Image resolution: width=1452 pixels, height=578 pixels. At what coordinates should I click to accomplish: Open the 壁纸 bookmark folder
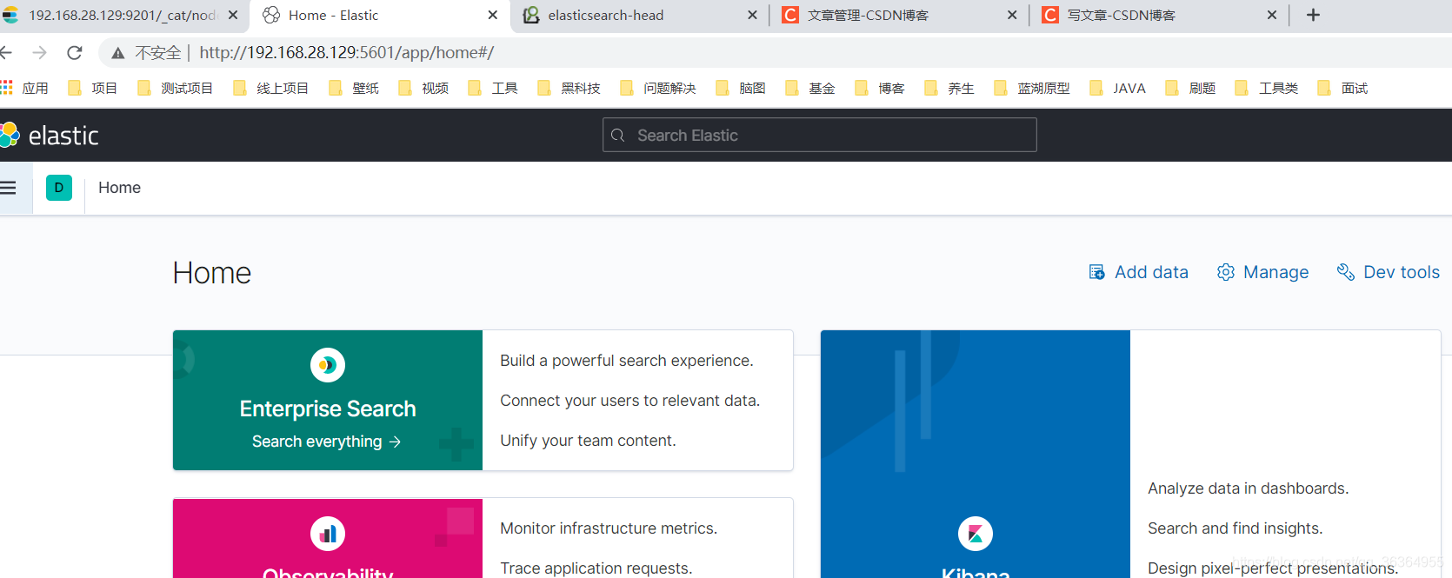[x=354, y=88]
